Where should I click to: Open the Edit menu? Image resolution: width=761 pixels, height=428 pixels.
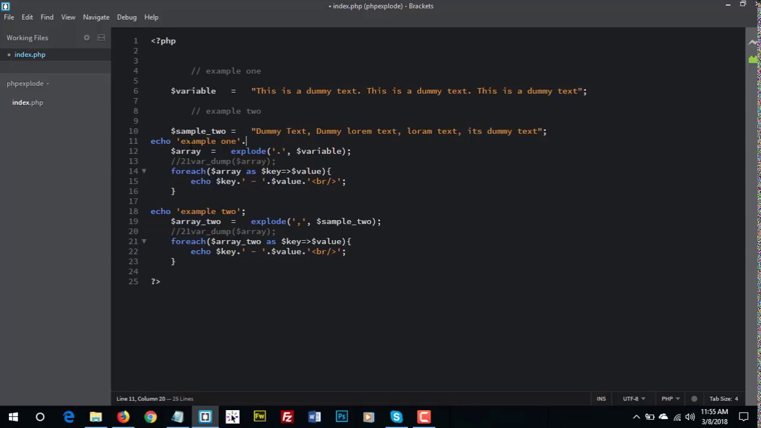[27, 17]
